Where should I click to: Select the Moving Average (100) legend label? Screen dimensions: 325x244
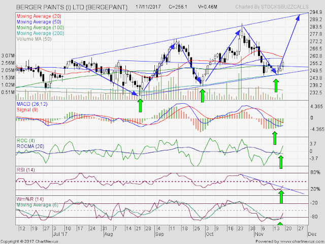point(40,27)
